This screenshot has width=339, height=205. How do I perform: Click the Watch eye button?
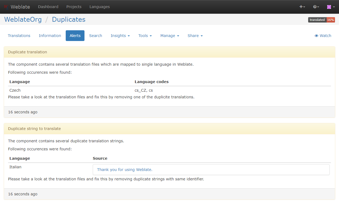[323, 36]
